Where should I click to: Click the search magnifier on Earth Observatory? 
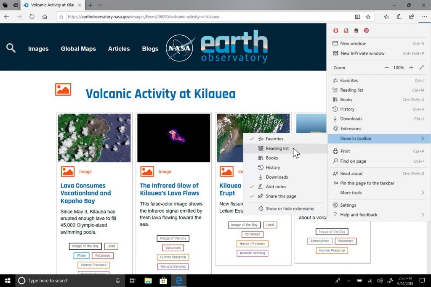[x=11, y=48]
